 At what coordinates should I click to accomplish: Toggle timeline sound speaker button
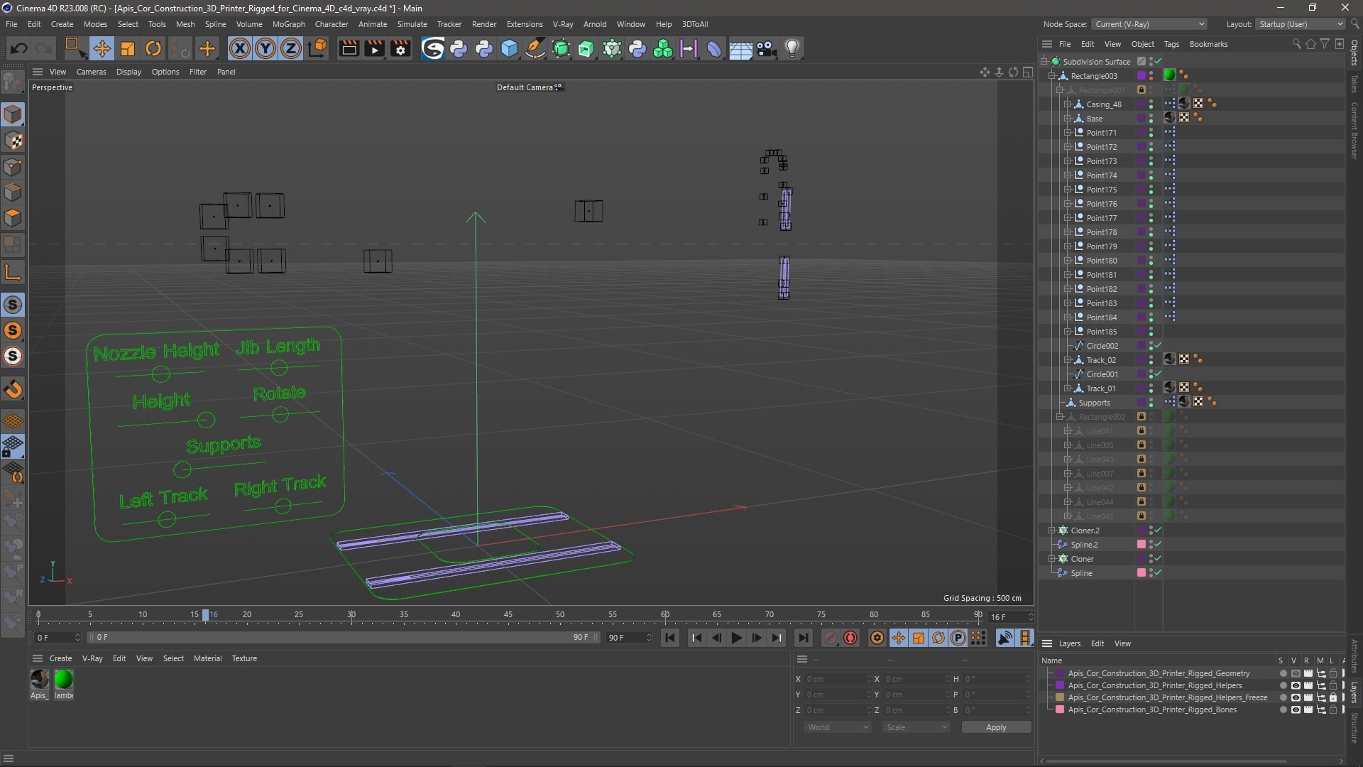(1005, 638)
